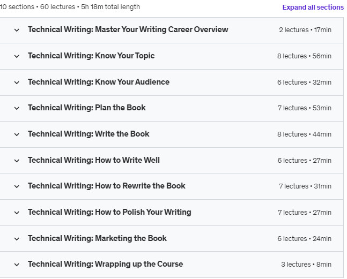The image size is (347, 279).
Task: Open section title Technical Writing: Know Your Audience
Action: pyautogui.click(x=99, y=82)
